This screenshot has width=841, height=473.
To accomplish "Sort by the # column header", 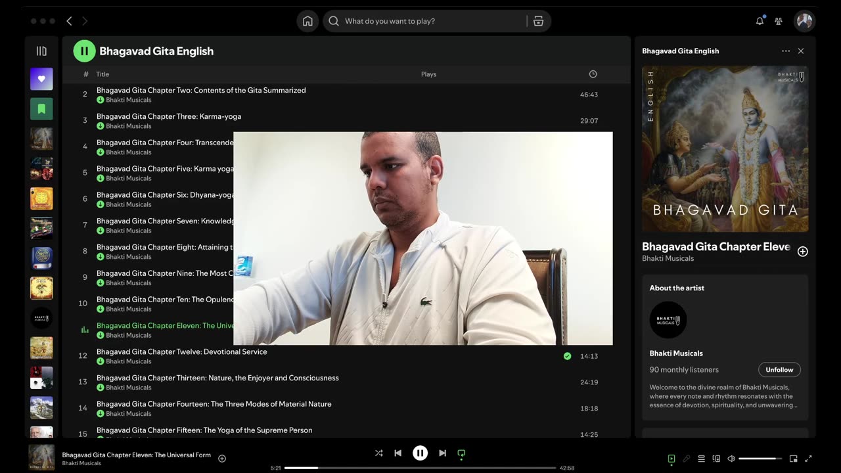I will (85, 74).
